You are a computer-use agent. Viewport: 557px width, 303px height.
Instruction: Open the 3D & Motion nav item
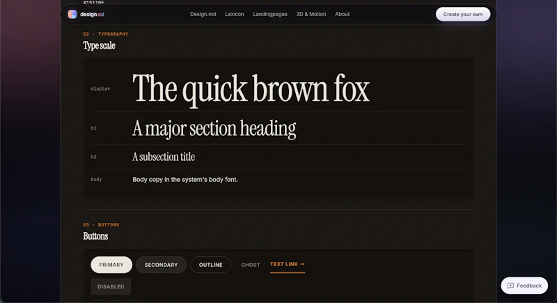point(311,14)
